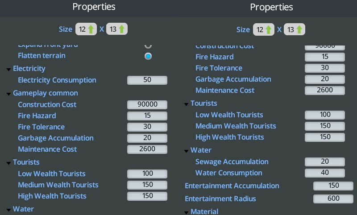Click depth 13 green arrow in right panel
This screenshot has height=215, width=357.
[x=299, y=30]
